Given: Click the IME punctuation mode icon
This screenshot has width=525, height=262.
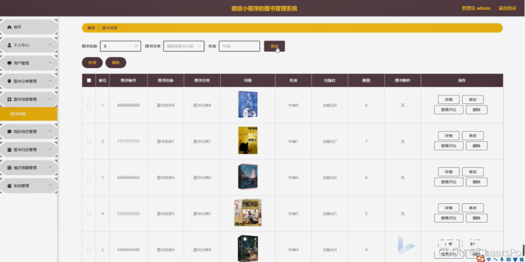Looking at the screenshot, I should click(x=496, y=259).
